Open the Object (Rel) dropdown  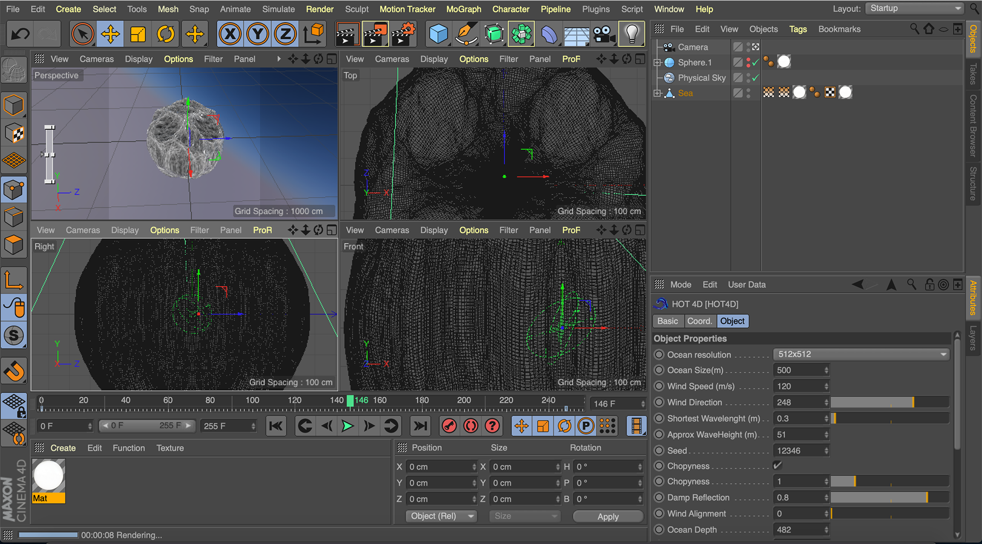tap(441, 516)
